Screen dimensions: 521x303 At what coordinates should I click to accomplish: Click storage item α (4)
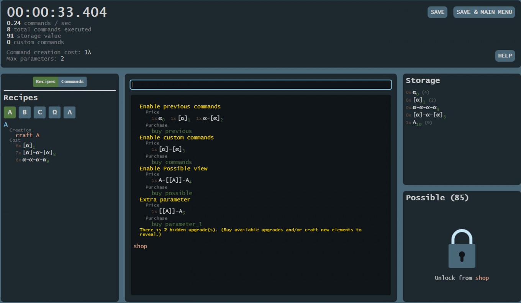(x=418, y=92)
